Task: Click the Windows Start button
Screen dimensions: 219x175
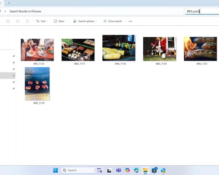Action: pyautogui.click(x=56, y=170)
